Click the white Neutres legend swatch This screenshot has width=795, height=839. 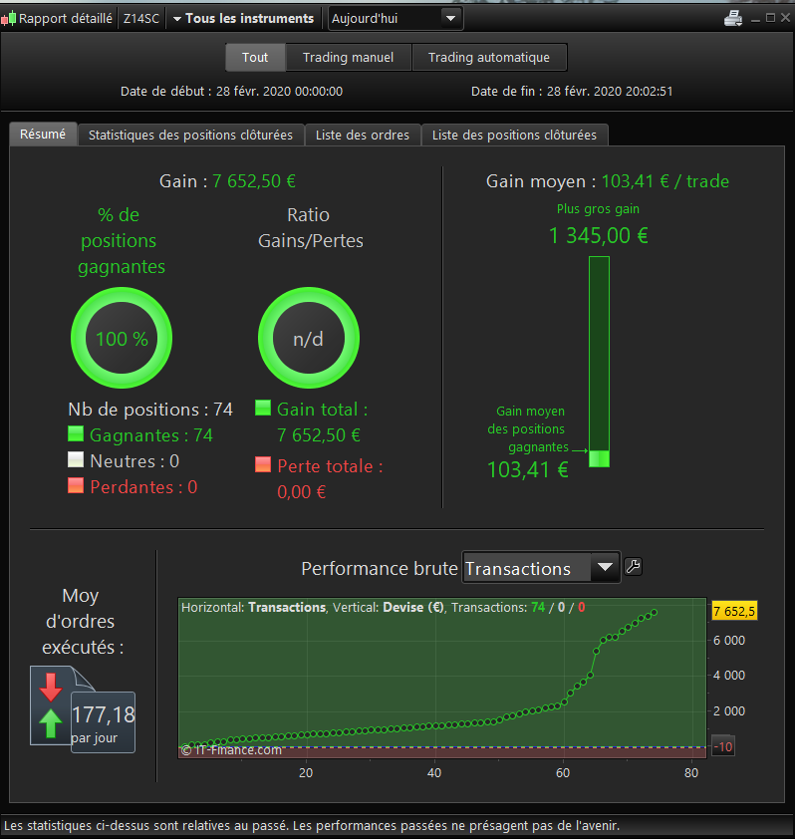(76, 459)
